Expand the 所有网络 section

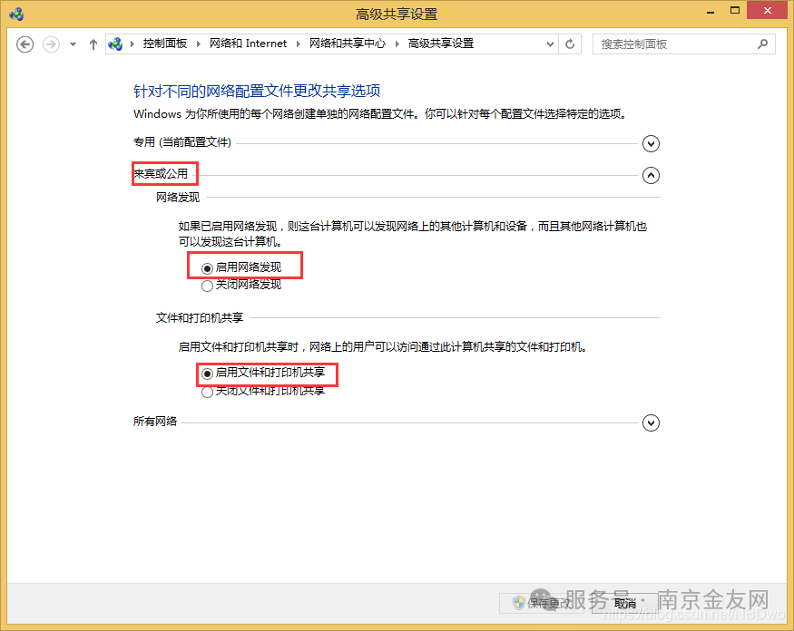651,422
